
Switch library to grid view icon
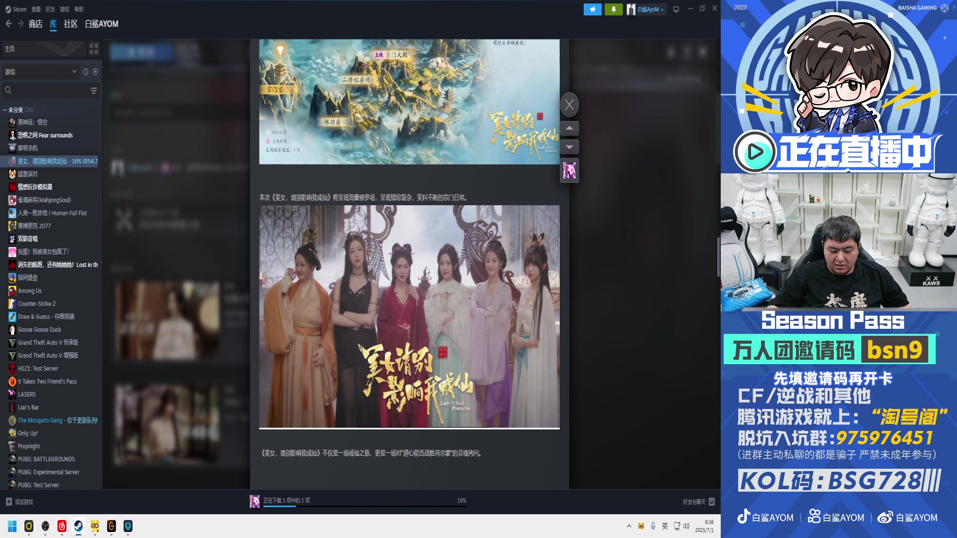[94, 49]
